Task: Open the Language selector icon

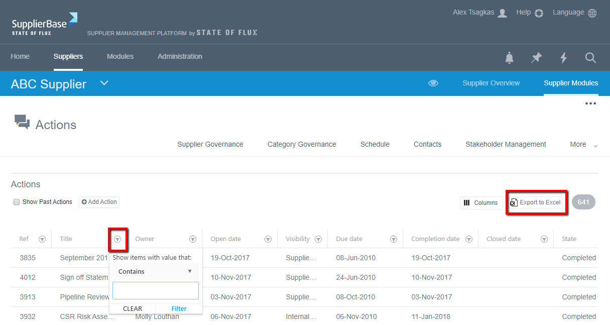Action: click(x=592, y=12)
